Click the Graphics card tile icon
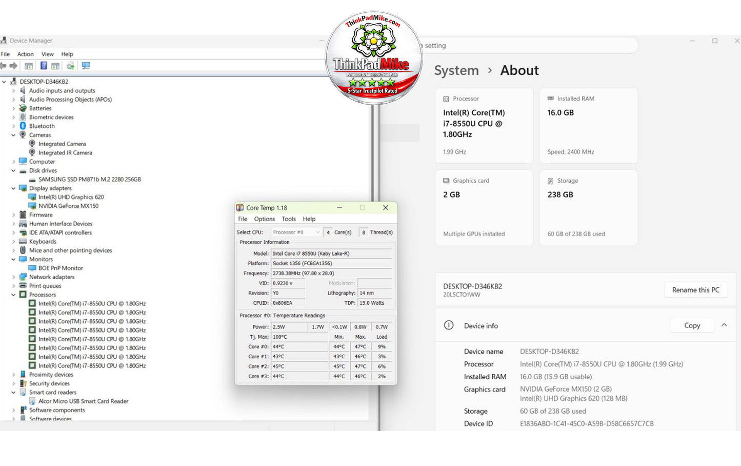The height and width of the screenshot is (466, 741). click(x=446, y=181)
